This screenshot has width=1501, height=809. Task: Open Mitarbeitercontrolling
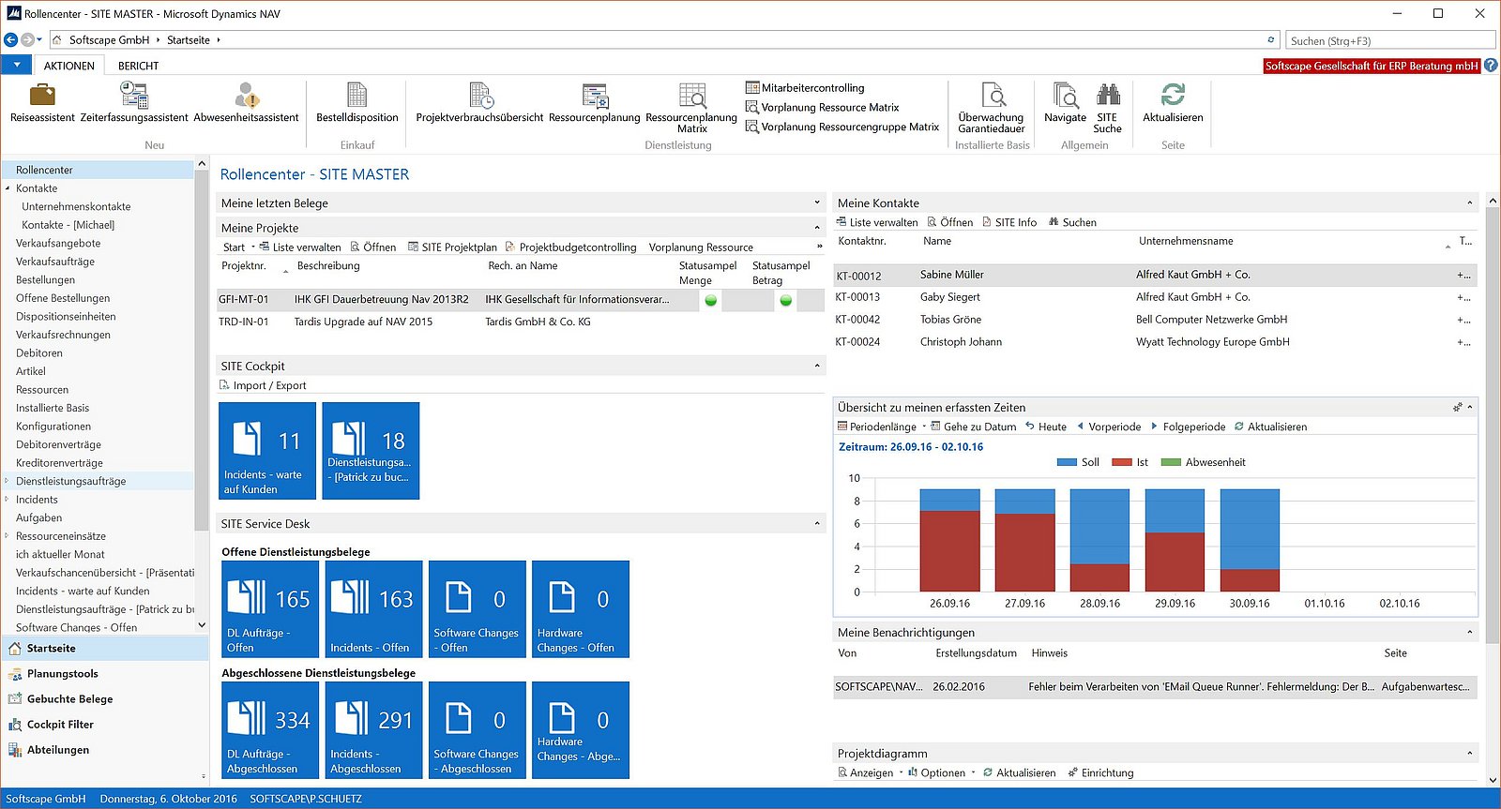(805, 88)
